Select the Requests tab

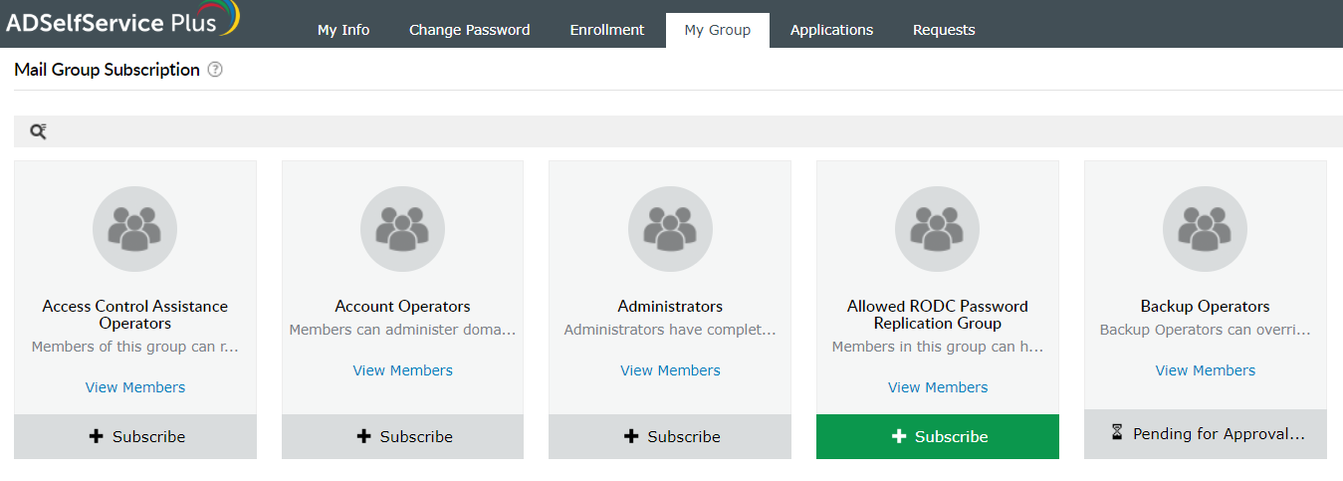(944, 30)
